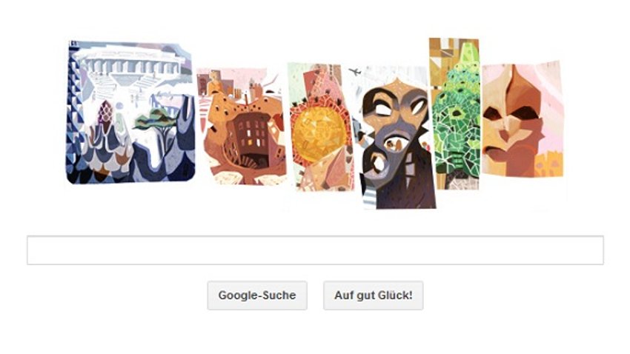Click the green tree in the blue panel
This screenshot has width=630, height=354.
coord(155,118)
